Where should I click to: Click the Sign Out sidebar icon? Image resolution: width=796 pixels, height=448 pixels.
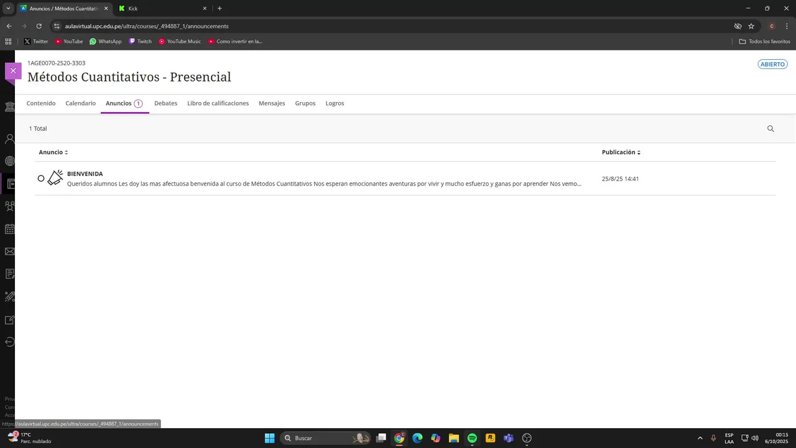pos(9,342)
